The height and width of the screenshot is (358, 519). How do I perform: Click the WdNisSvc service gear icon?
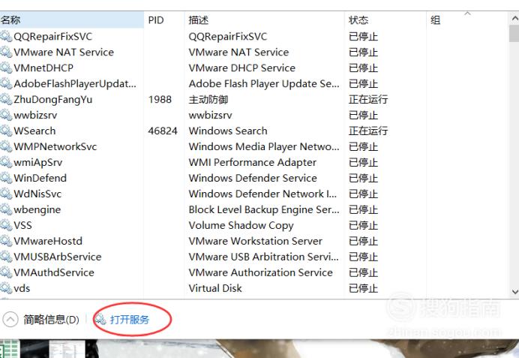click(6, 194)
